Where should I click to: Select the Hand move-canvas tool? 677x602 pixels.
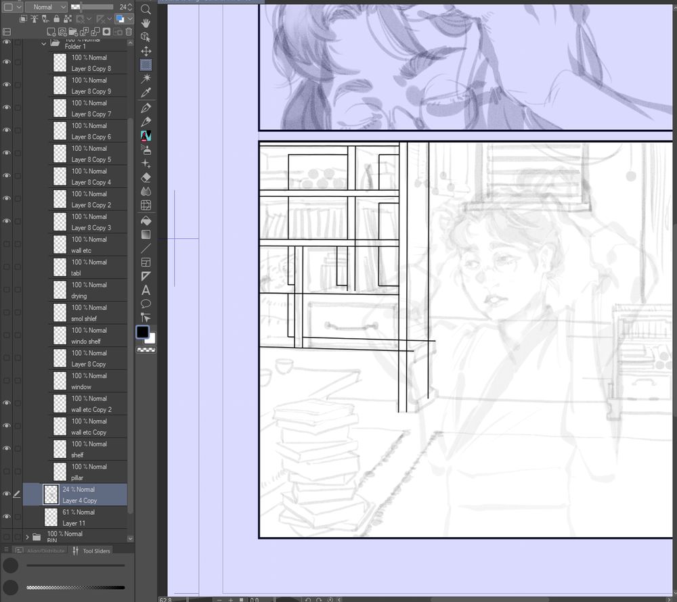(146, 23)
